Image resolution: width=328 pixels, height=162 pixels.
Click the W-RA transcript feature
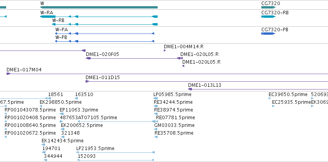(x=99, y=17)
